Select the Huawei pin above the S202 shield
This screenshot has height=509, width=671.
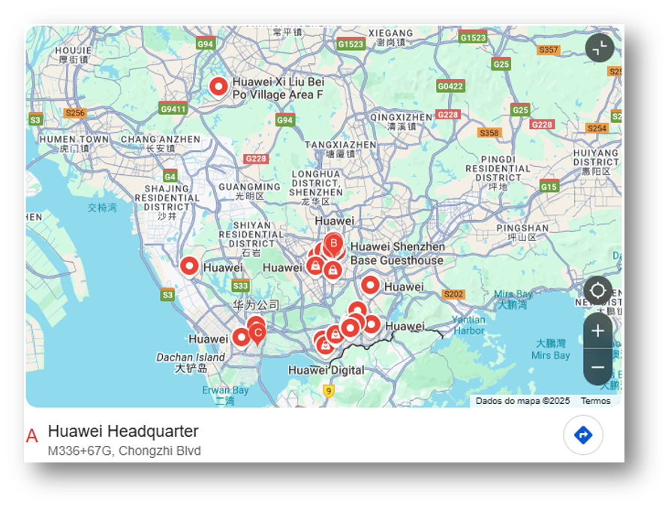[x=370, y=285]
